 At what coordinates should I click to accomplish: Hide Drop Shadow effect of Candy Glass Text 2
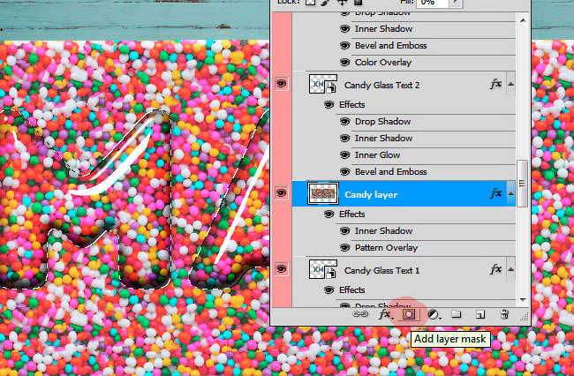(344, 122)
